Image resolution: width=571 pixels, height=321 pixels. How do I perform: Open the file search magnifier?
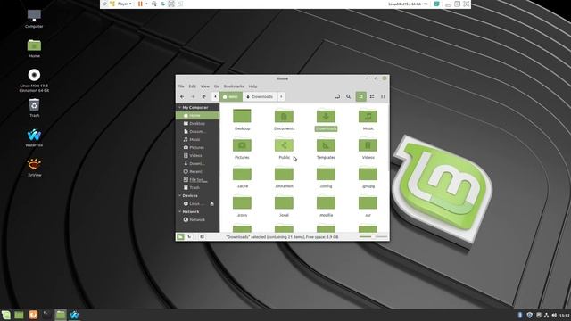pyautogui.click(x=349, y=96)
